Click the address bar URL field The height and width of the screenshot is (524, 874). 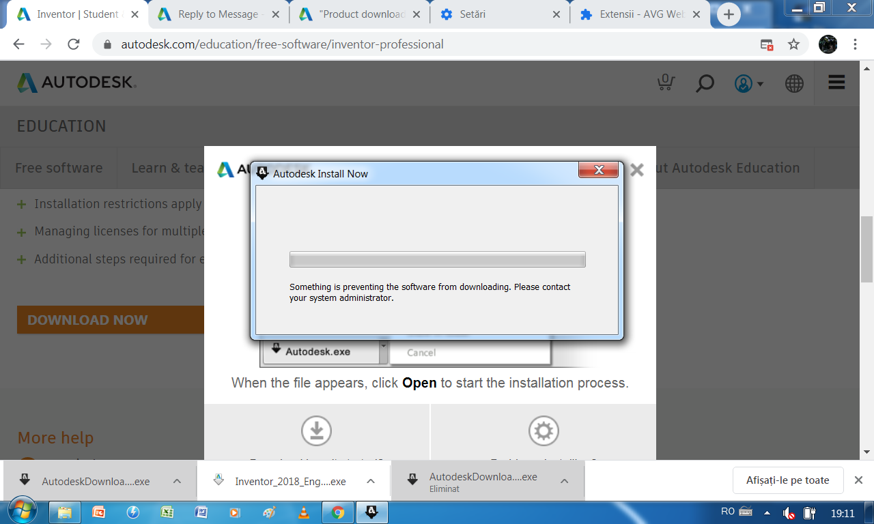coord(437,44)
